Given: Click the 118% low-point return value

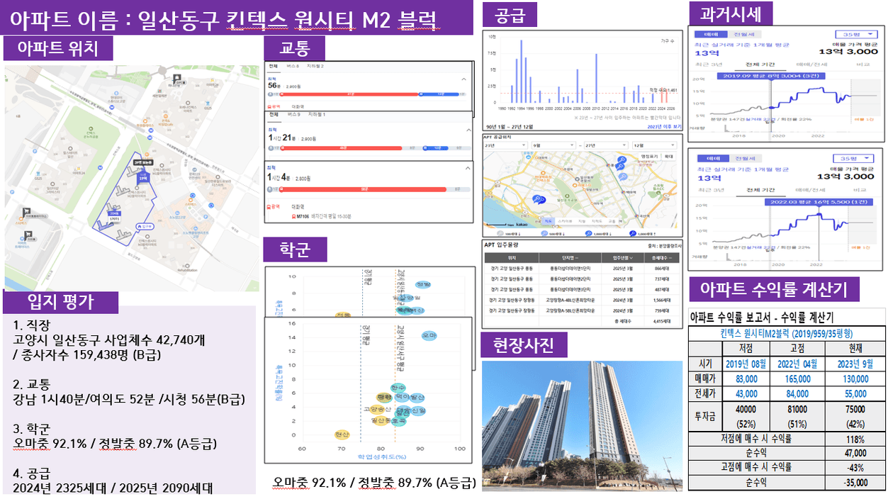Looking at the screenshot, I should click(x=854, y=439).
